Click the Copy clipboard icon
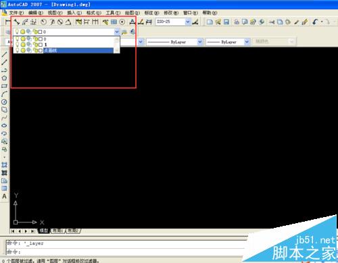 (280, 22)
